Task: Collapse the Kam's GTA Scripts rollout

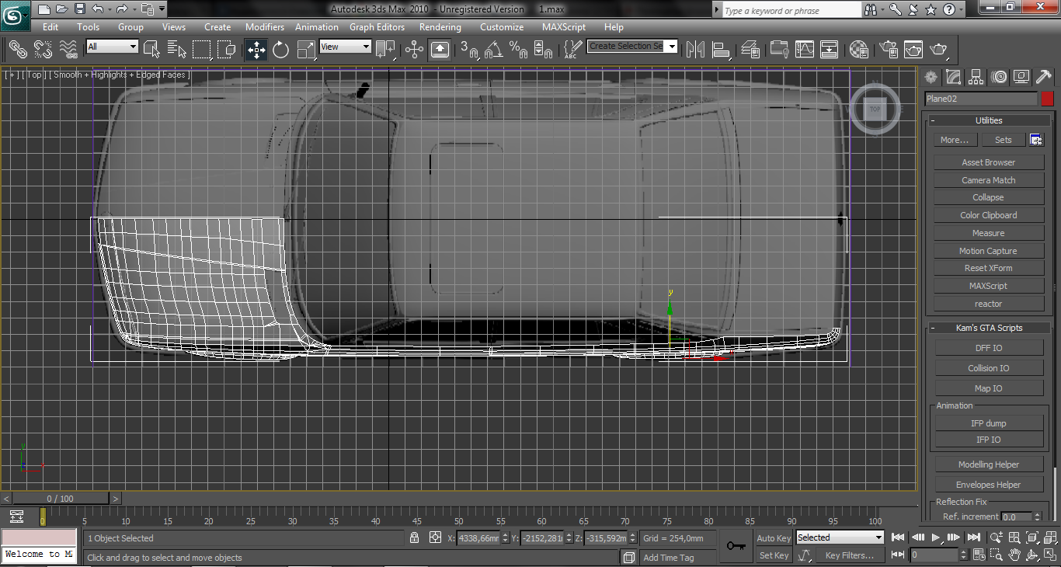Action: [x=988, y=328]
